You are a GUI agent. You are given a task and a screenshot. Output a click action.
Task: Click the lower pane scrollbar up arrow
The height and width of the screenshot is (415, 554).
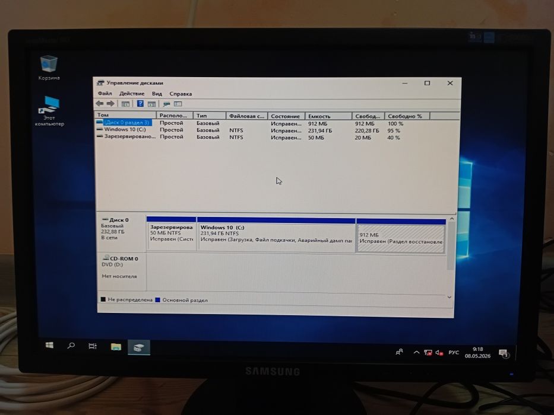click(451, 219)
